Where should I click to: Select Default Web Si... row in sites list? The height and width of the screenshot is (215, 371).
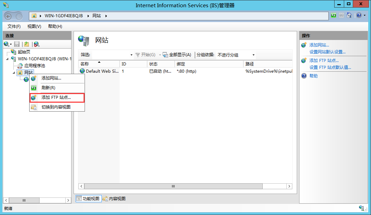pyautogui.click(x=186, y=71)
